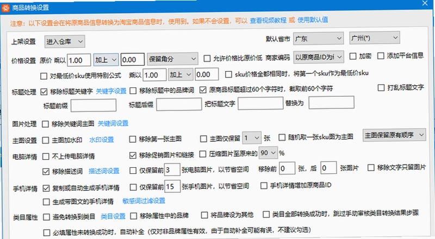Click the sku formula 0.00 input field
Viewport: 435px width, 239px height.
click(207, 74)
